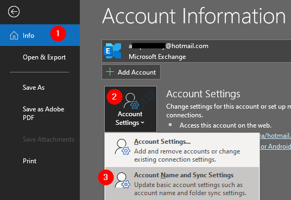Viewport: 291px width, 200px height.
Task: Select the hotmail.com account selector
Action: click(x=197, y=51)
